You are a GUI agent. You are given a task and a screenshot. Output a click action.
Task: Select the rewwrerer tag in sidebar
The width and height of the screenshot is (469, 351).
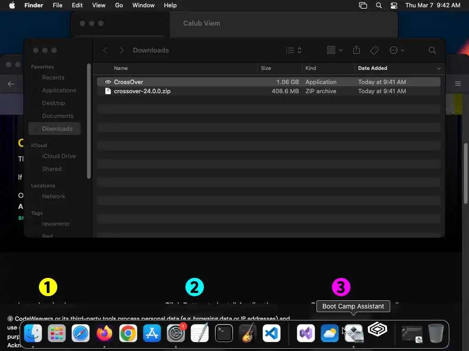(x=55, y=224)
